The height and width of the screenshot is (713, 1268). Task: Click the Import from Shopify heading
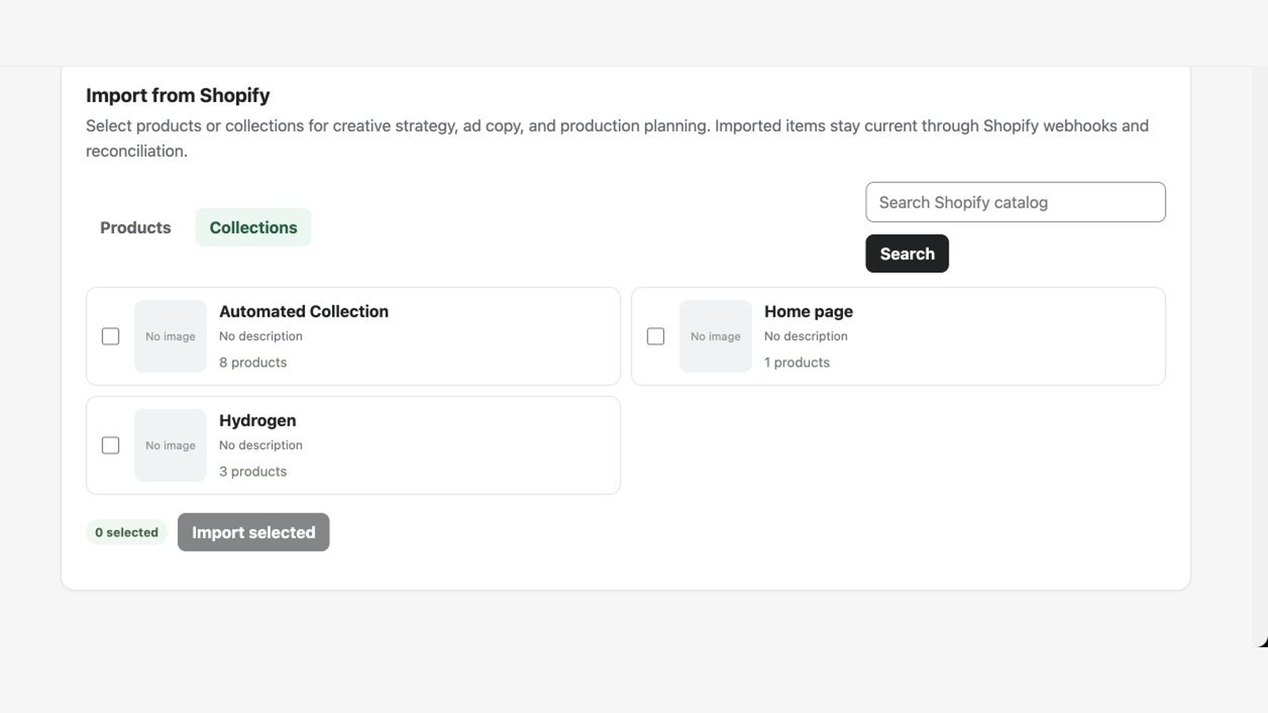[x=178, y=95]
